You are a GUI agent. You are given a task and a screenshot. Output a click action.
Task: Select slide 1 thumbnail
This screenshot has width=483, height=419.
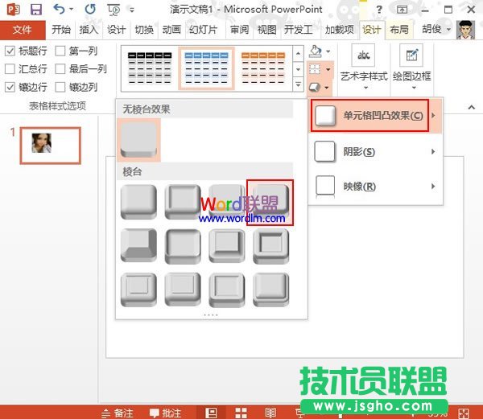click(51, 146)
